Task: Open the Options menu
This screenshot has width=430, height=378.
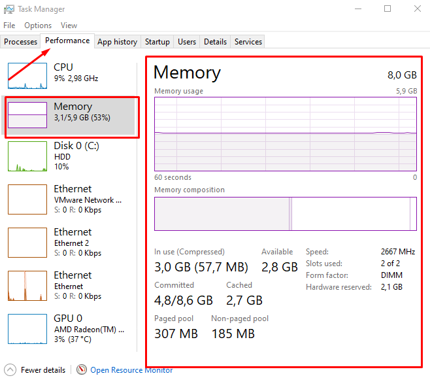Action: pos(38,26)
